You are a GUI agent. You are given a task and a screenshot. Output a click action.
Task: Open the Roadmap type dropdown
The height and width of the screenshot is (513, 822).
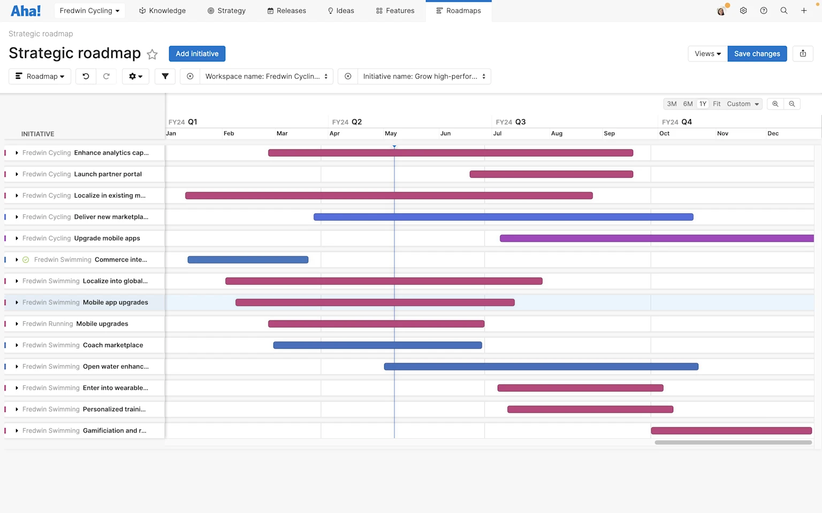point(40,76)
